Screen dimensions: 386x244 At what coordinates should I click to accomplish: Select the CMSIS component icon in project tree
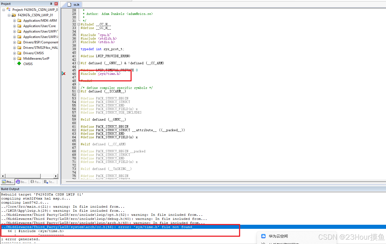click(19, 64)
